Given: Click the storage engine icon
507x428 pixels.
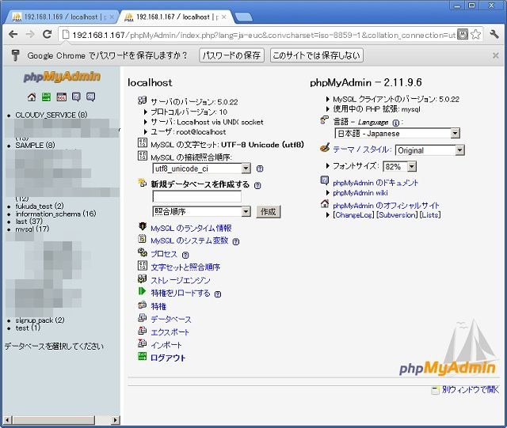Looking at the screenshot, I should 143,278.
